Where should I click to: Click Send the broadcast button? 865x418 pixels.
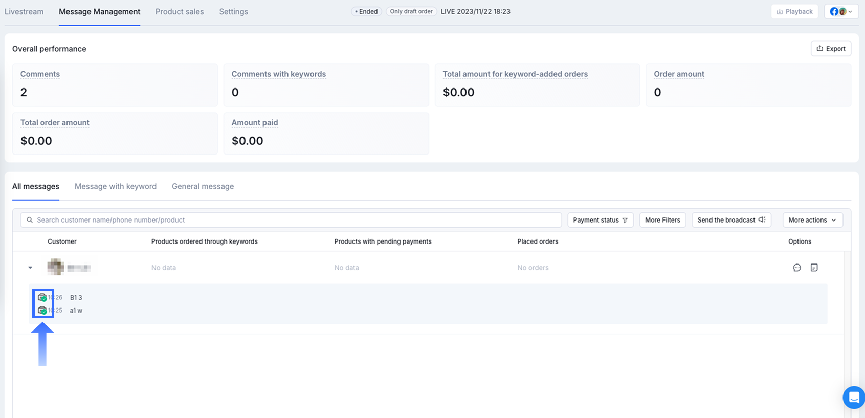731,220
